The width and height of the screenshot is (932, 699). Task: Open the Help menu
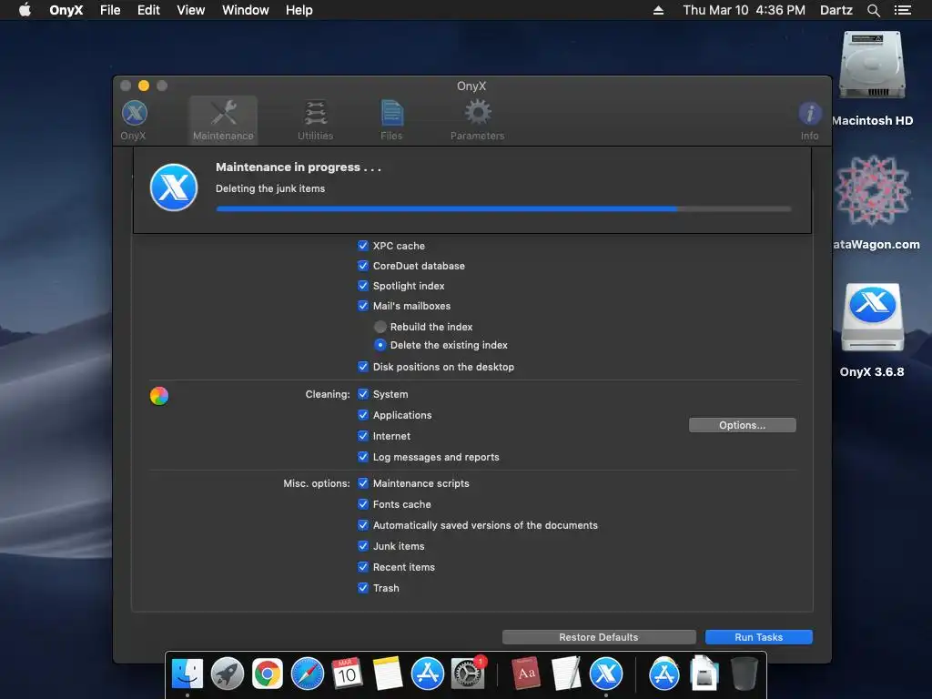click(299, 10)
